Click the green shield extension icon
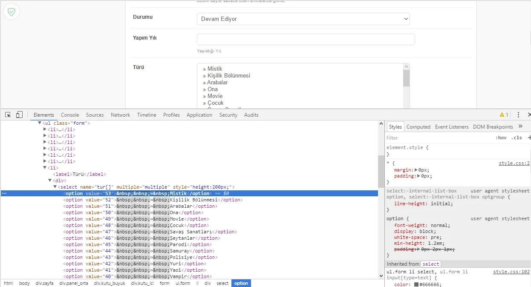This screenshot has width=531, height=287. (12, 12)
